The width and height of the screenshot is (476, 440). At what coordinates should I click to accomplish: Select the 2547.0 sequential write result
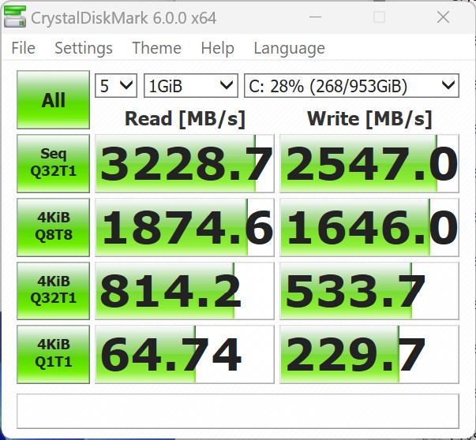(x=369, y=163)
